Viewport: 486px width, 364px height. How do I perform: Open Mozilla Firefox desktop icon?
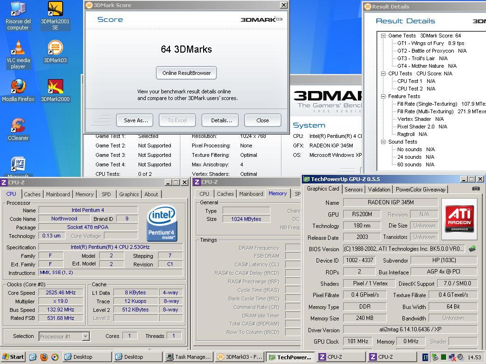[x=18, y=91]
